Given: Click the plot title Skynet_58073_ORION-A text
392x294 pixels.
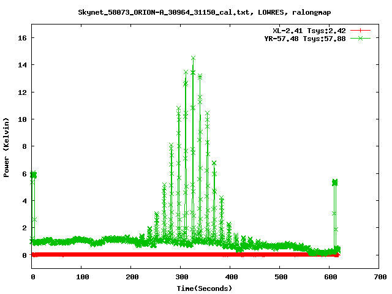Looking at the screenshot, I should point(204,12).
